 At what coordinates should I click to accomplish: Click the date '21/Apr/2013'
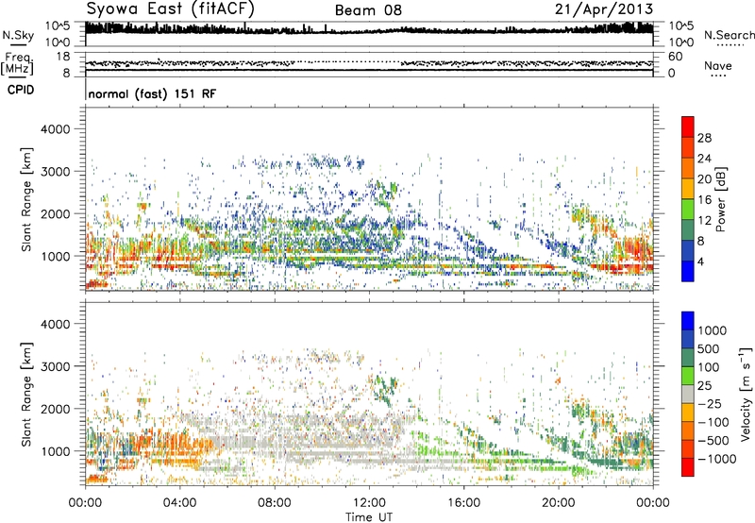click(604, 9)
